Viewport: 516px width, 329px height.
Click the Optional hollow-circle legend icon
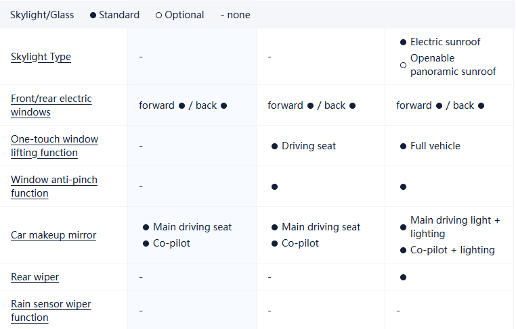[158, 15]
